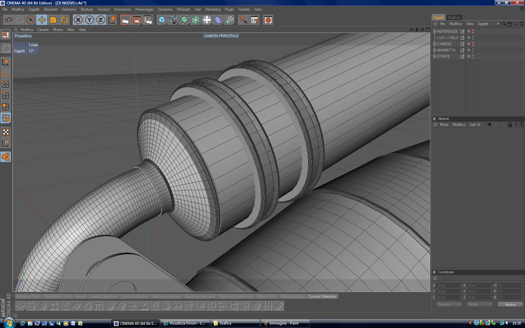Open the MoGraph menu

183,9
